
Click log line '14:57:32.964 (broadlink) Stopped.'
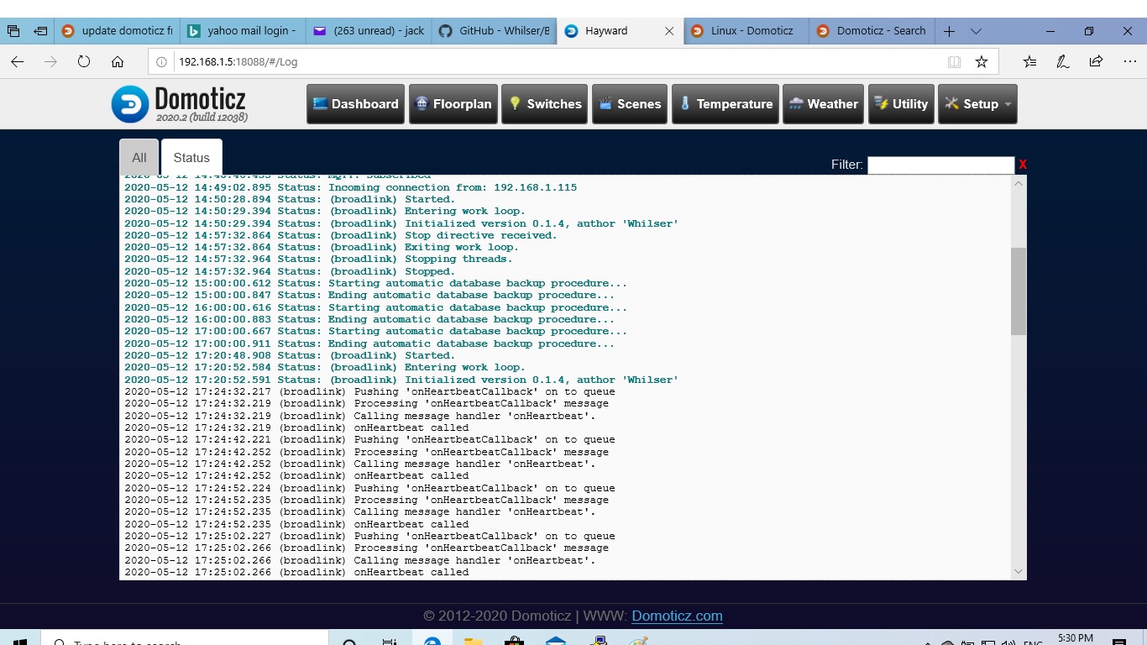[x=290, y=271]
